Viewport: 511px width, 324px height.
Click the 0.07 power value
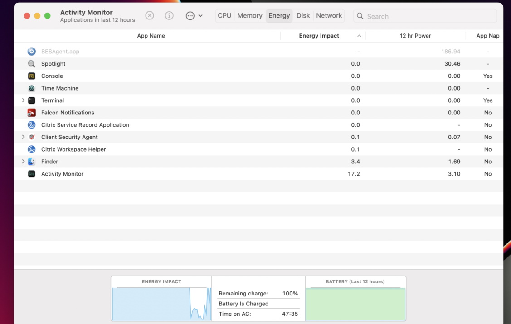click(x=454, y=137)
